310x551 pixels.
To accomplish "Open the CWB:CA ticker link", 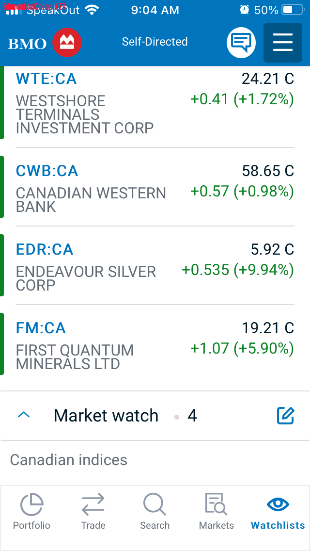I will pos(46,171).
